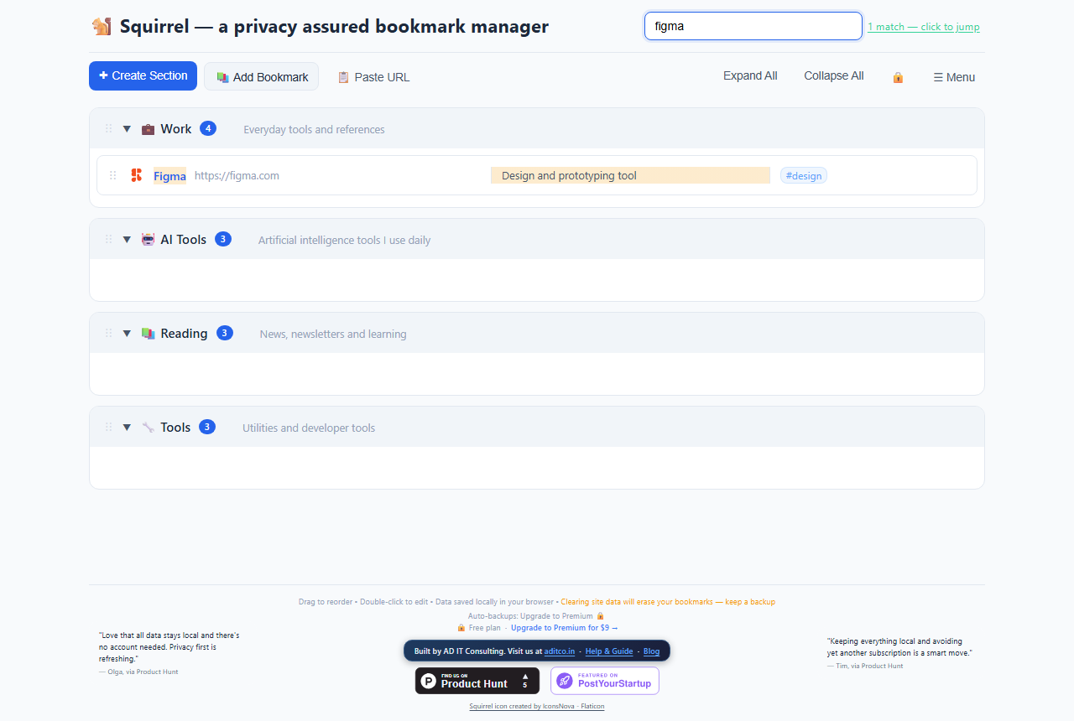The image size is (1074, 721).
Task: Click the Product Hunt badge
Action: (x=477, y=681)
